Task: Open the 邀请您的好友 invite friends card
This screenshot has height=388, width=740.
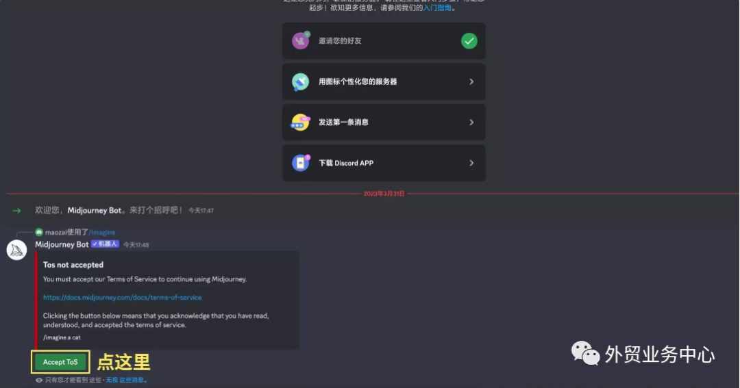Action: tap(384, 41)
